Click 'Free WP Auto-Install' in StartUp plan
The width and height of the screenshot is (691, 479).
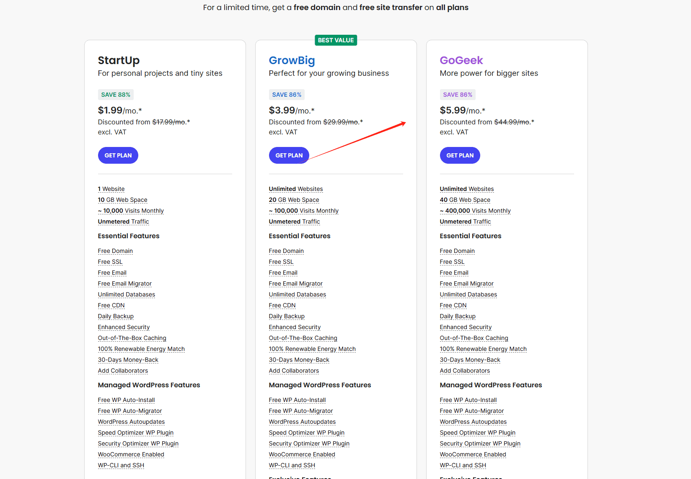tap(127, 400)
